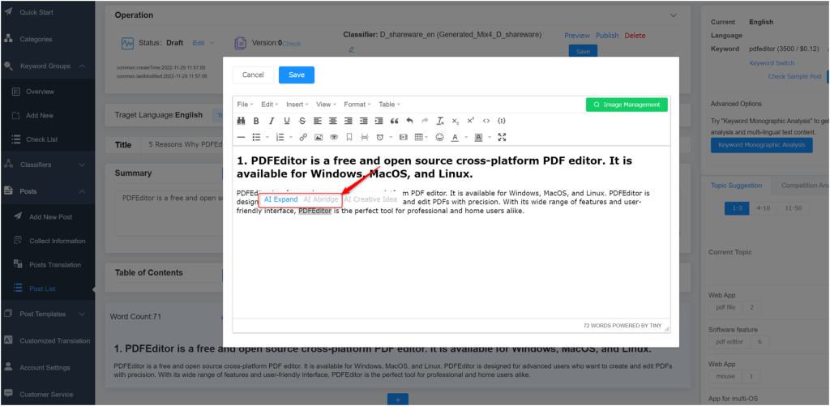Select the 4-10 topic range
The image size is (830, 406).
click(x=764, y=208)
